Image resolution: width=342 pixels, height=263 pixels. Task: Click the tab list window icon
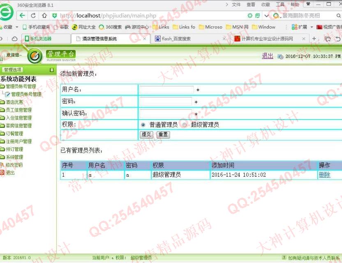[x=328, y=39]
